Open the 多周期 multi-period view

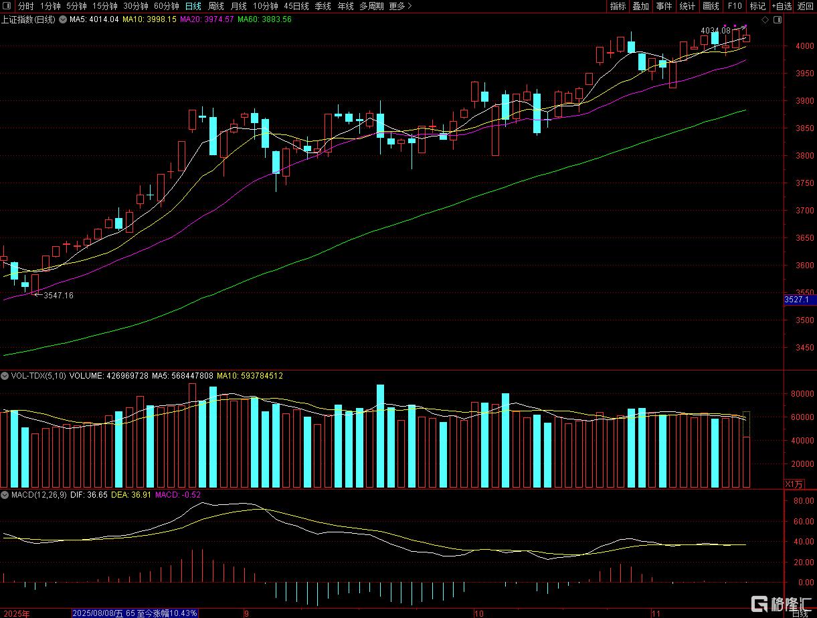pos(371,6)
